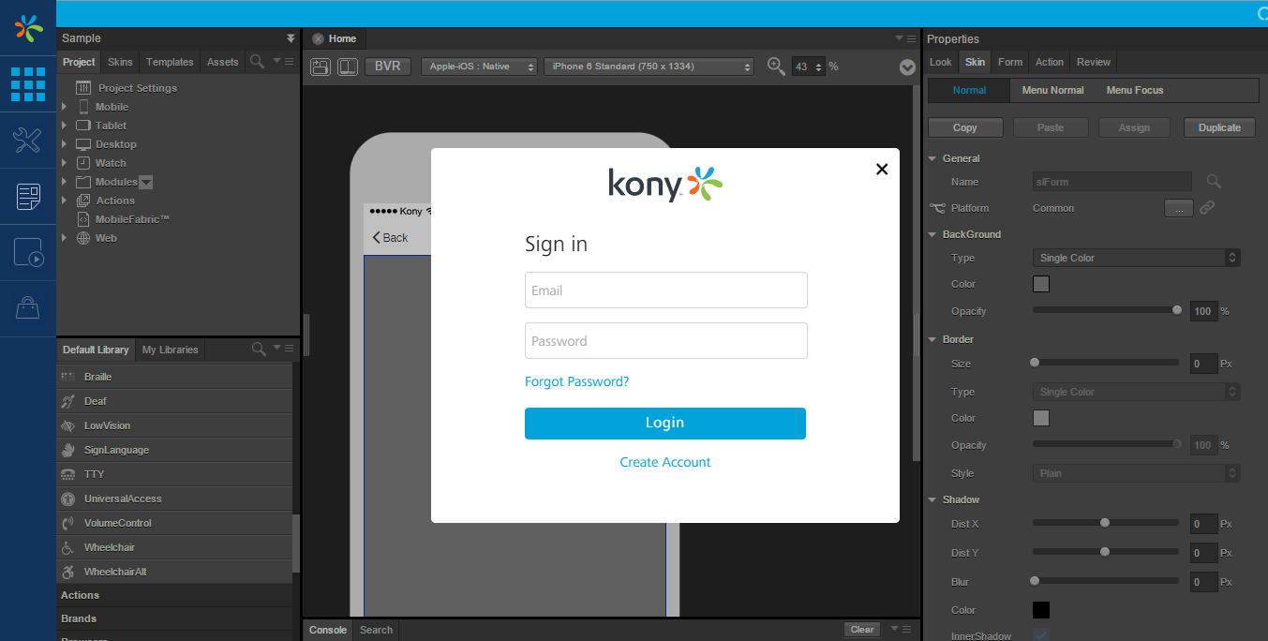
Task: Select the Deaf library icon item
Action: coord(174,401)
